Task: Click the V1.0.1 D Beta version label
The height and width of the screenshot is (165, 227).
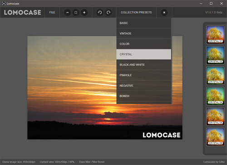Action: click(214, 12)
